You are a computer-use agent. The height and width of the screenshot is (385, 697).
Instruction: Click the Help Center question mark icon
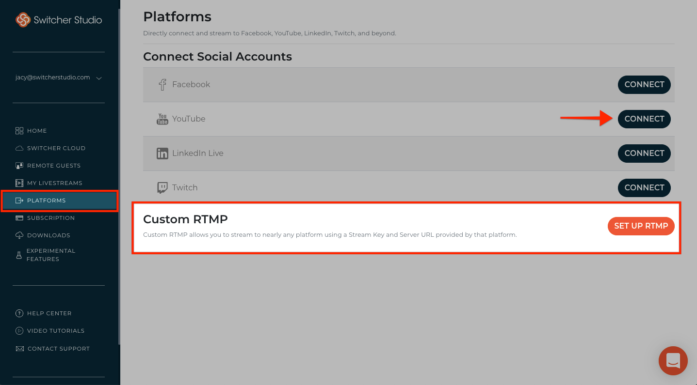pos(19,313)
